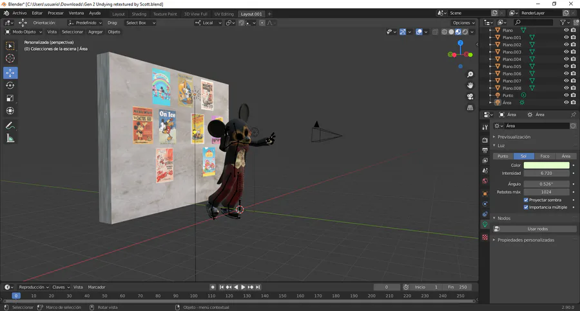Switch to wireframe viewport shading
Screen dimensions: 580x311
444,32
